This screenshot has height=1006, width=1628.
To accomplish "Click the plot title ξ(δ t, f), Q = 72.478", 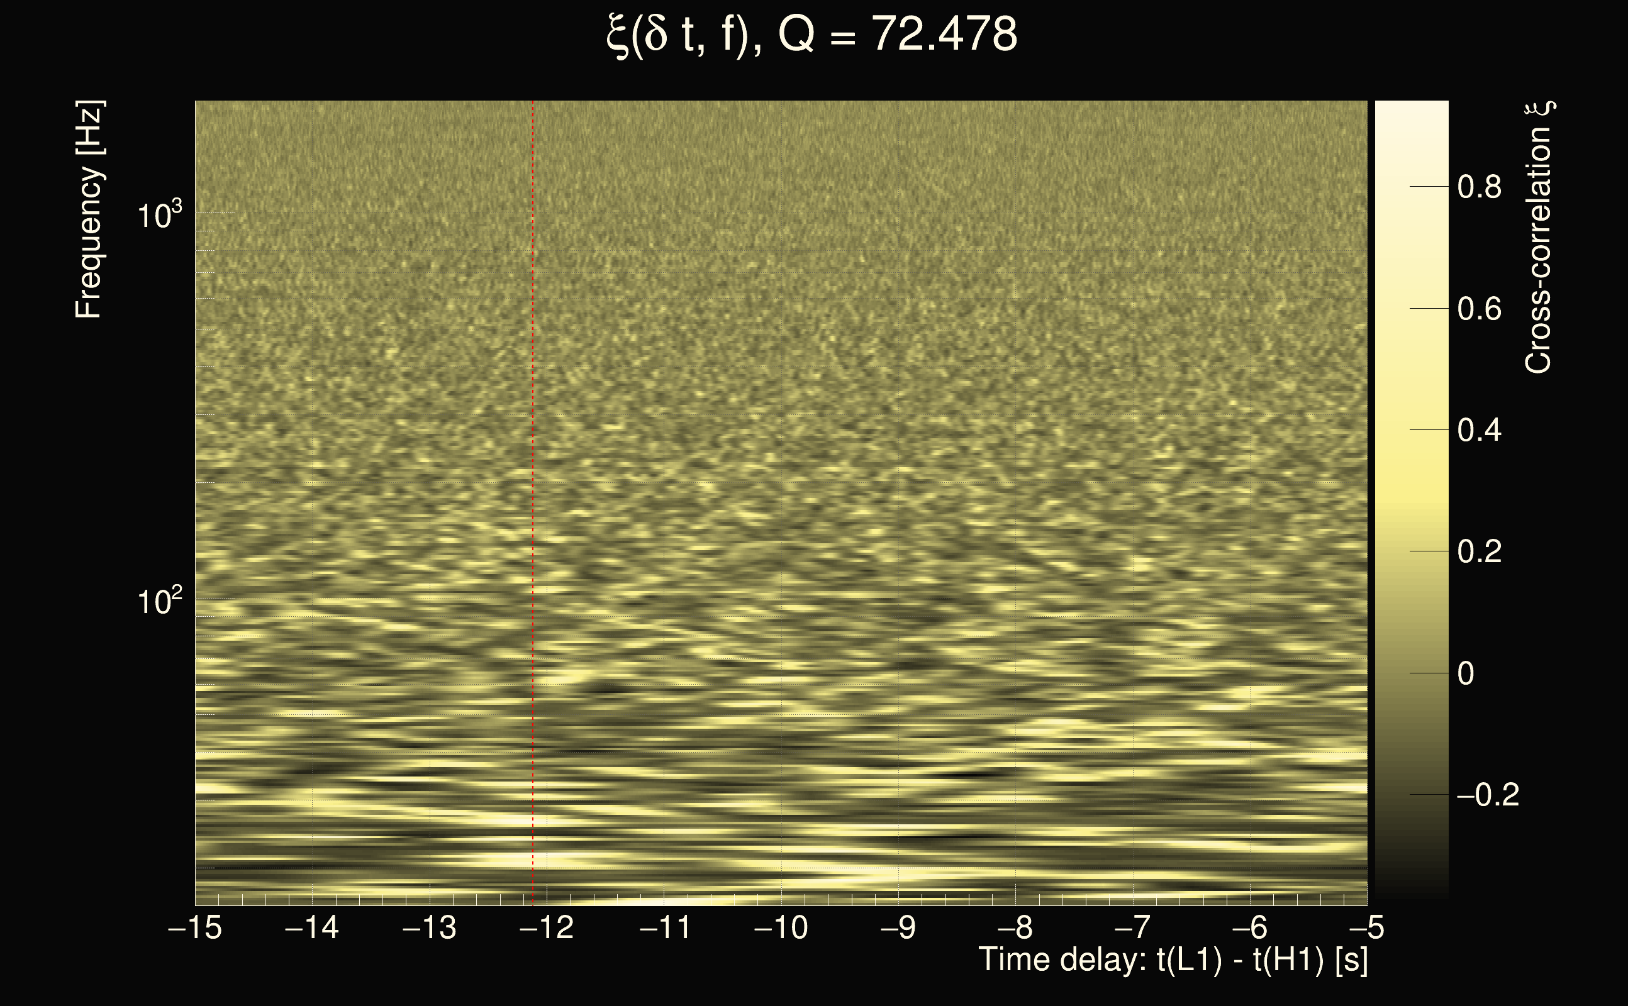I will [x=812, y=35].
